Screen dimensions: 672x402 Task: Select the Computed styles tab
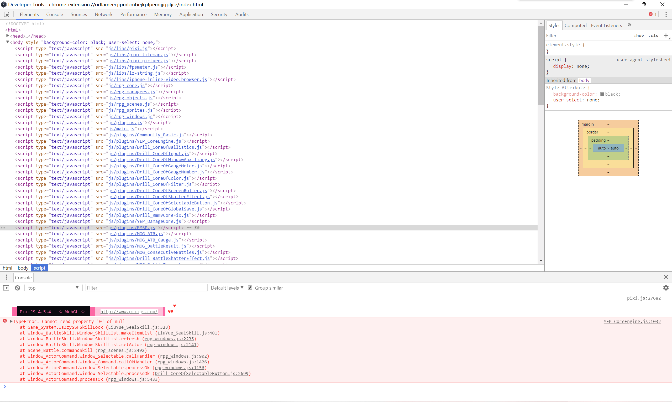coord(575,25)
